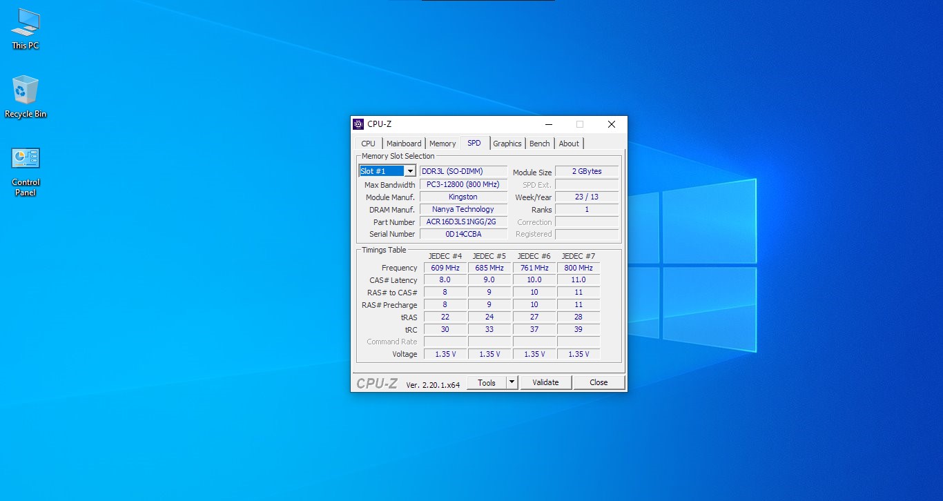Click the Tools button
This screenshot has height=501, width=943.
(x=487, y=382)
